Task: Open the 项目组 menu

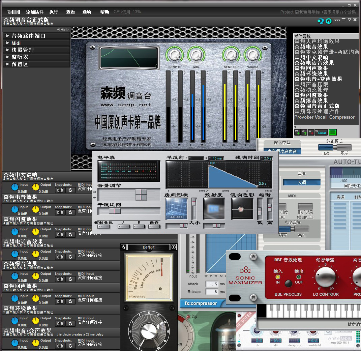Action: (14, 12)
